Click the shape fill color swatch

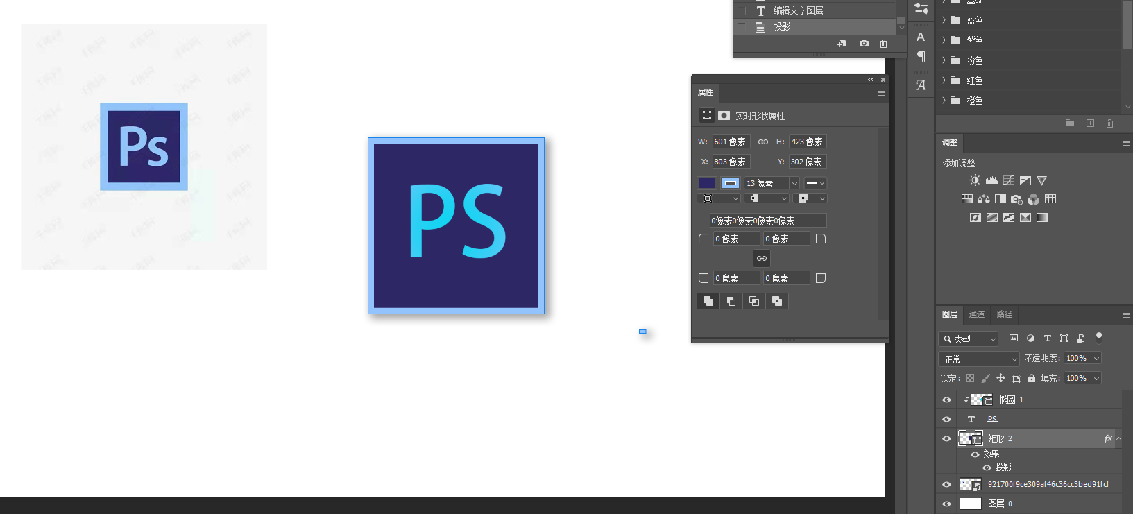[x=707, y=183]
